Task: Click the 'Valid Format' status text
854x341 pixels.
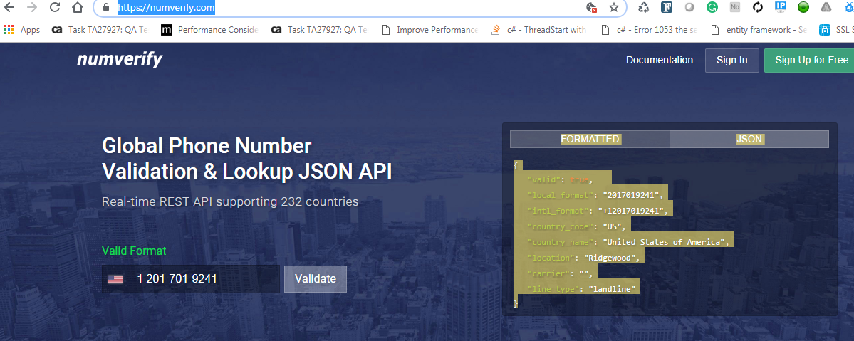Action: click(134, 251)
